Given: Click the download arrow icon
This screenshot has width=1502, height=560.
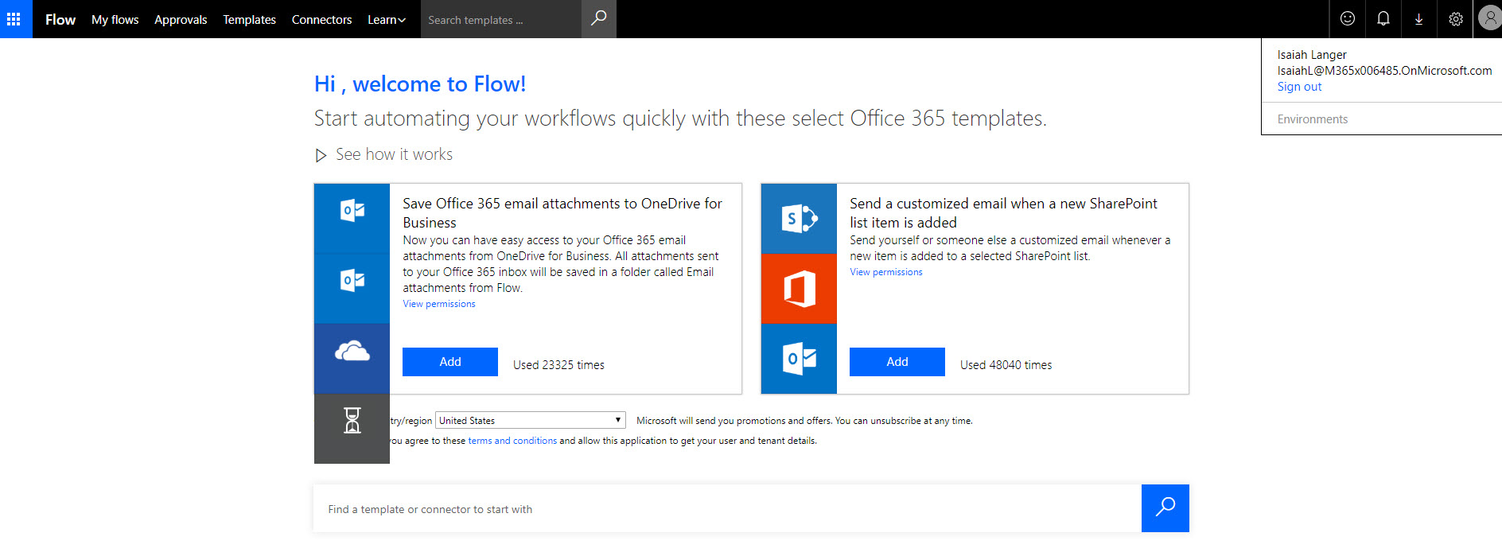Looking at the screenshot, I should 1419,19.
